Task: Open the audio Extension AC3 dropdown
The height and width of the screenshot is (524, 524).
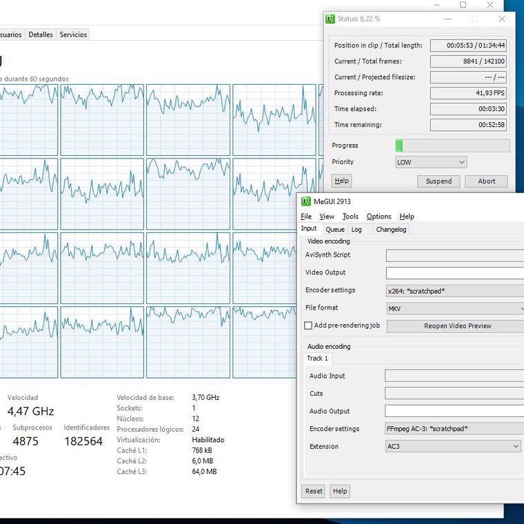Action: [453, 446]
